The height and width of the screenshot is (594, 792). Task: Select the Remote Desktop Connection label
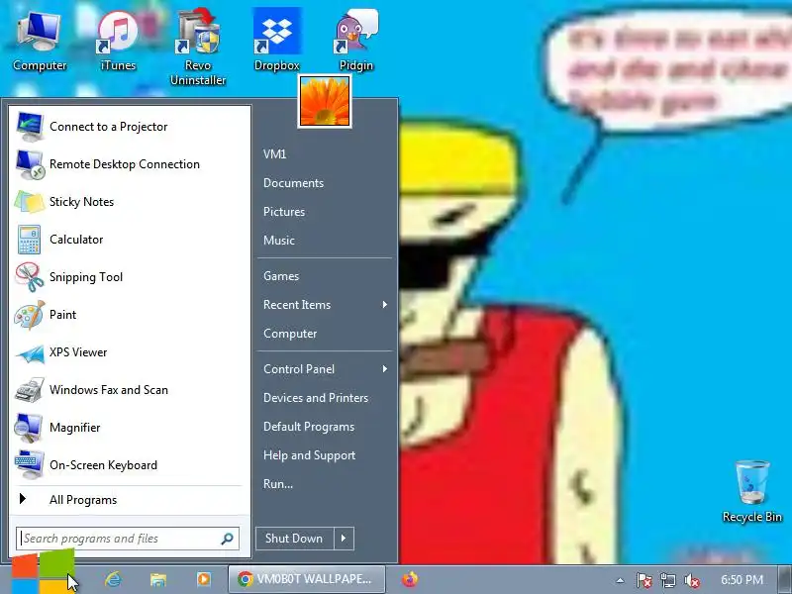click(x=125, y=164)
